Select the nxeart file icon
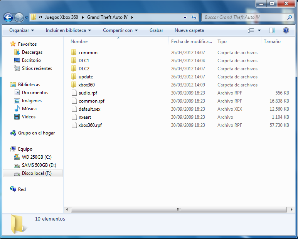The height and width of the screenshot is (239, 298). (74, 117)
